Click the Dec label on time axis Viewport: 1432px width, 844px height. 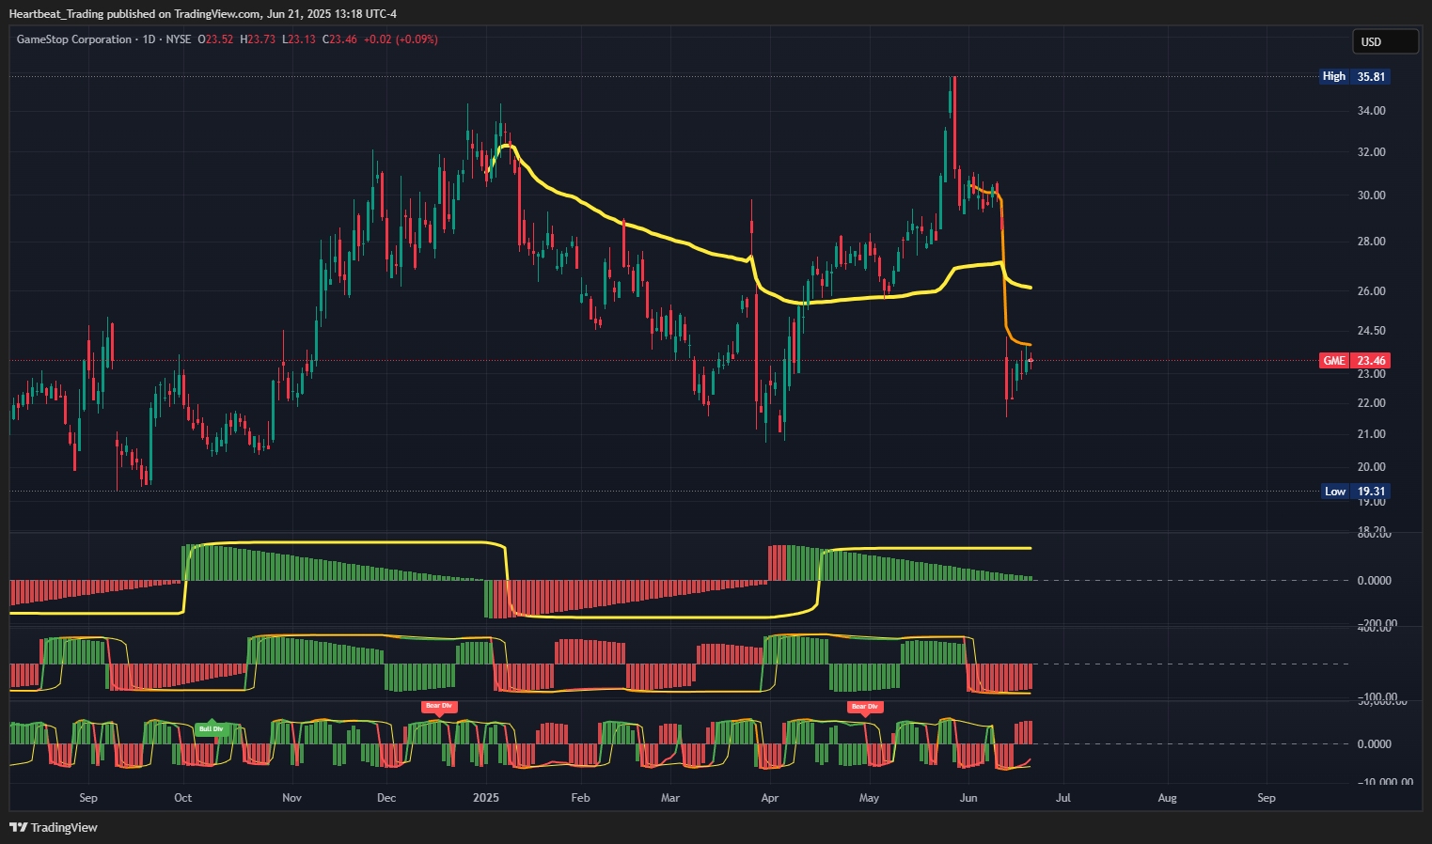tap(386, 798)
